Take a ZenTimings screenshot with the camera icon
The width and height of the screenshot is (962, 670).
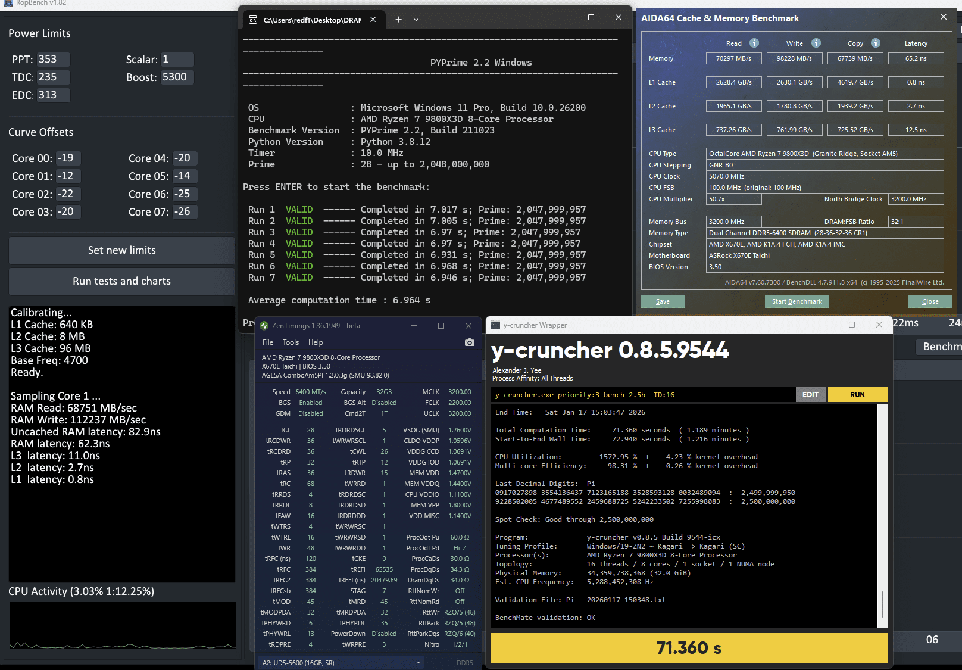click(470, 342)
